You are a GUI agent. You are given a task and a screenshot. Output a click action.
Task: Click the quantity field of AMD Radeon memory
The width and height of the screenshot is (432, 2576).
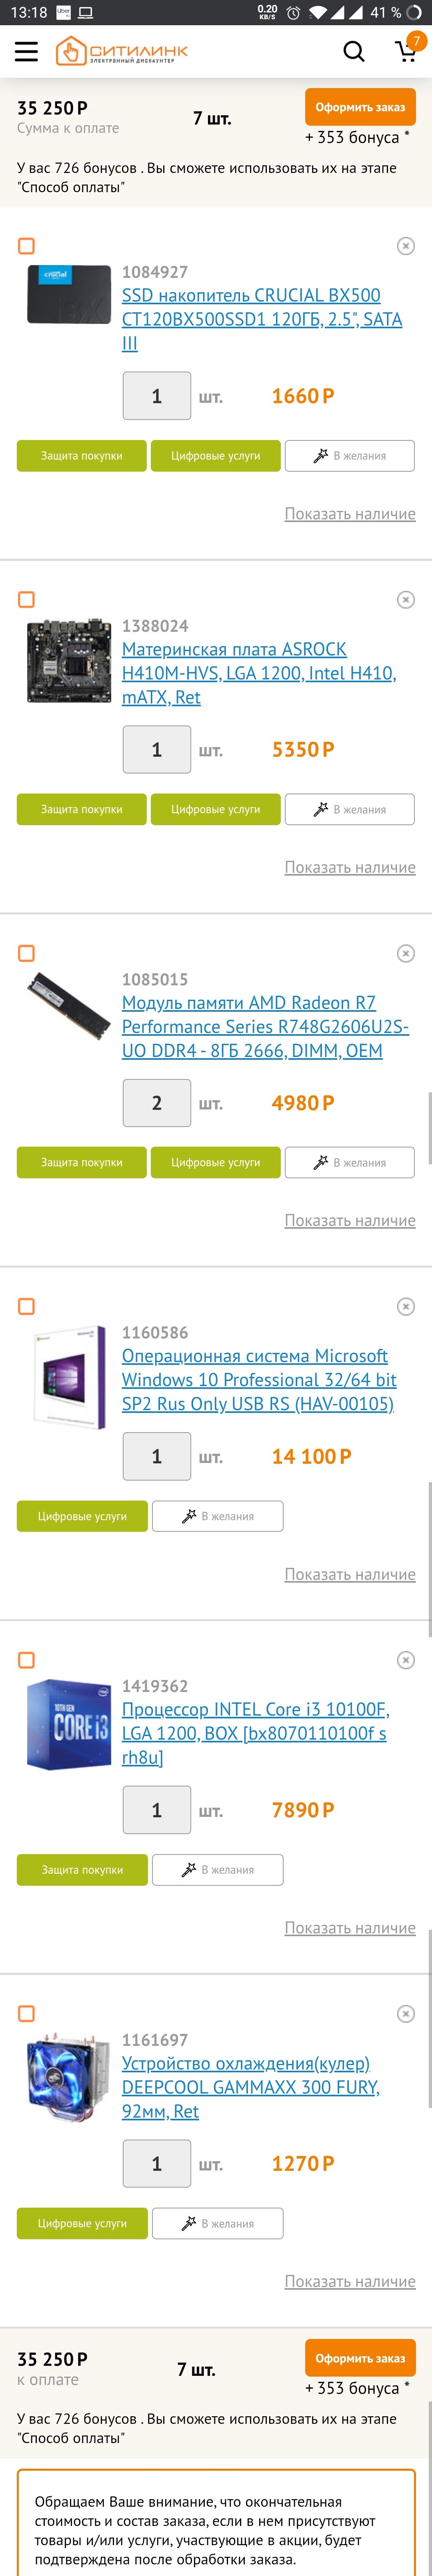click(156, 1103)
